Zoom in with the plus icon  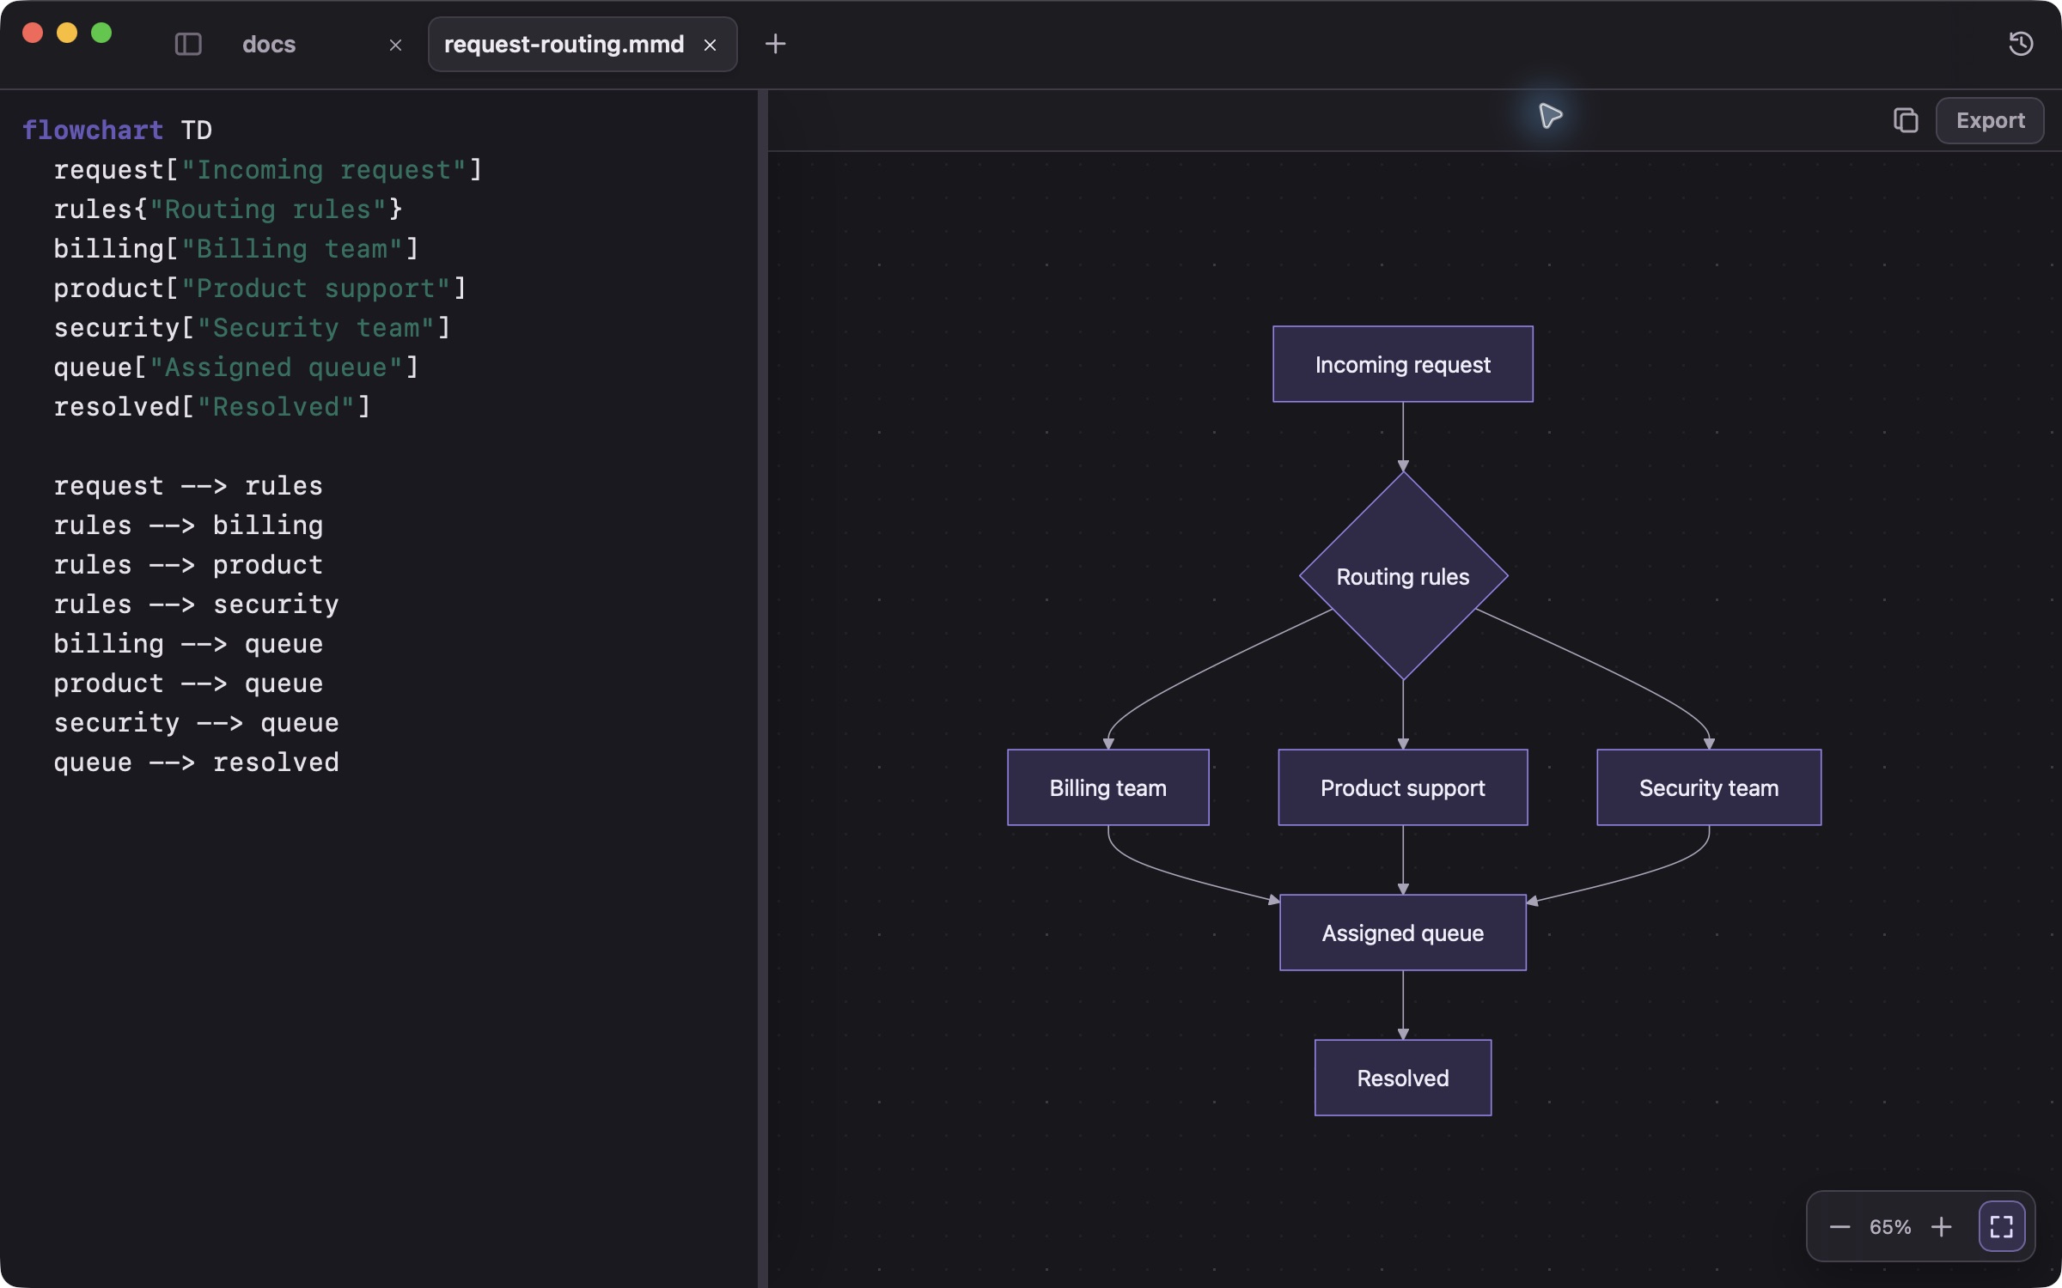tap(1941, 1226)
